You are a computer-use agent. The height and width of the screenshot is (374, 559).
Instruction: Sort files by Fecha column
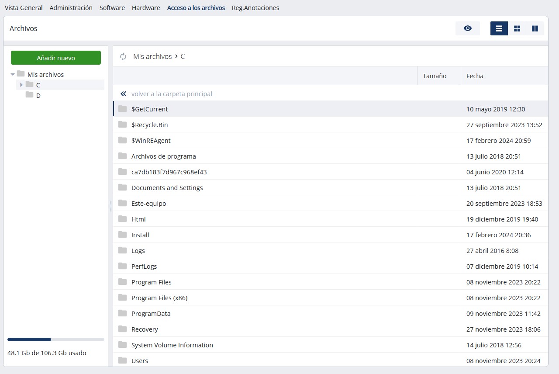(x=475, y=76)
